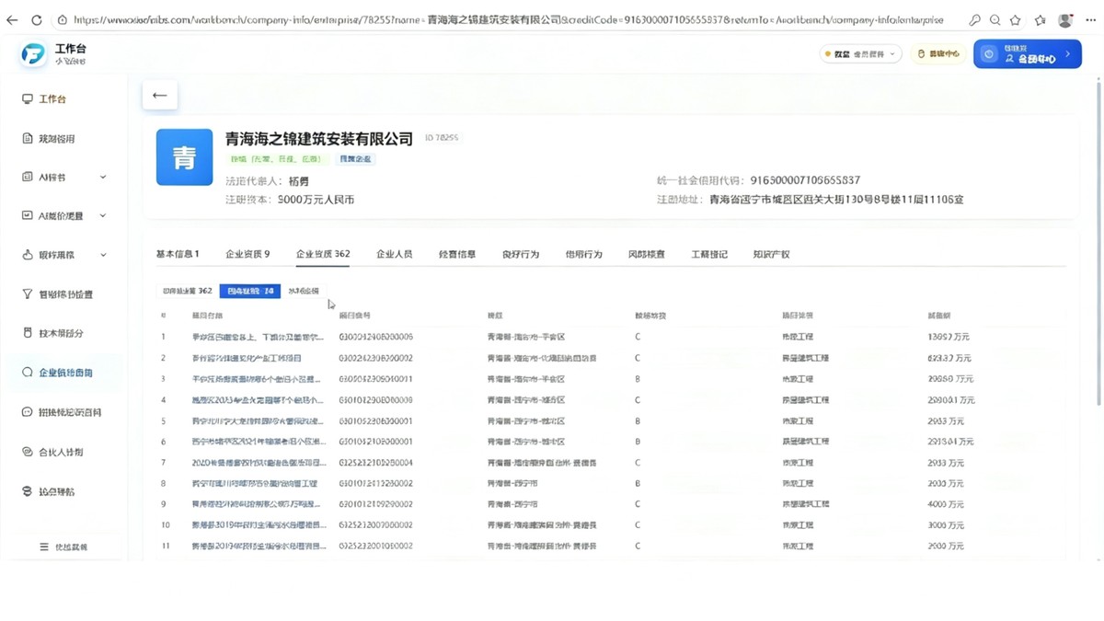Click the chat bubble icon in the sidebar
The height and width of the screenshot is (621, 1104).
coord(28,412)
